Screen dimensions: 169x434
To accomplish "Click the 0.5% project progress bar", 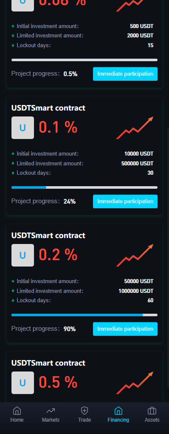I will point(84,60).
